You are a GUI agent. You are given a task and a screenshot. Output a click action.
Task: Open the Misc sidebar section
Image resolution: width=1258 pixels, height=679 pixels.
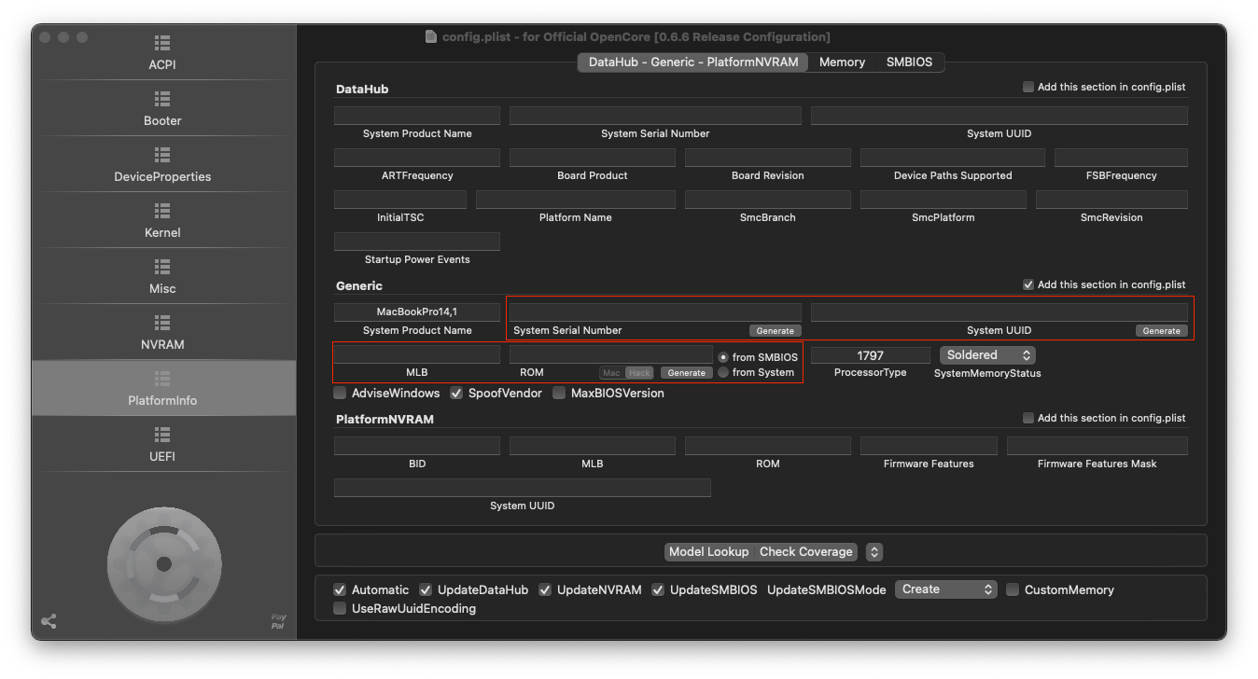[162, 277]
